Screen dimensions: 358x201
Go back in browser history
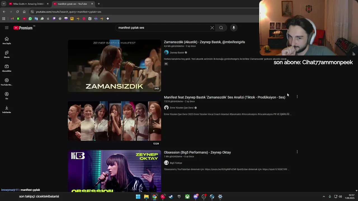click(4, 12)
